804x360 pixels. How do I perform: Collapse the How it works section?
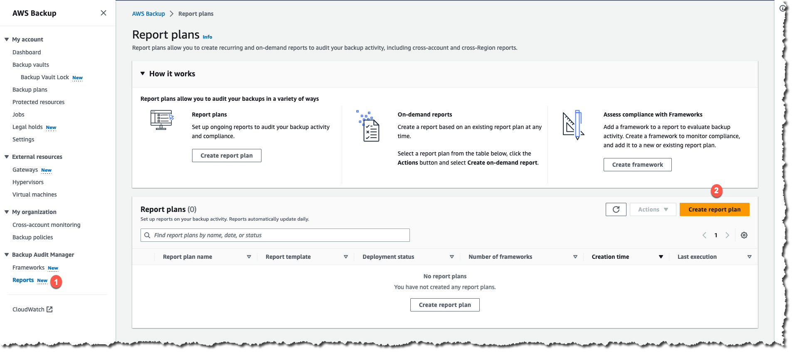coord(143,73)
